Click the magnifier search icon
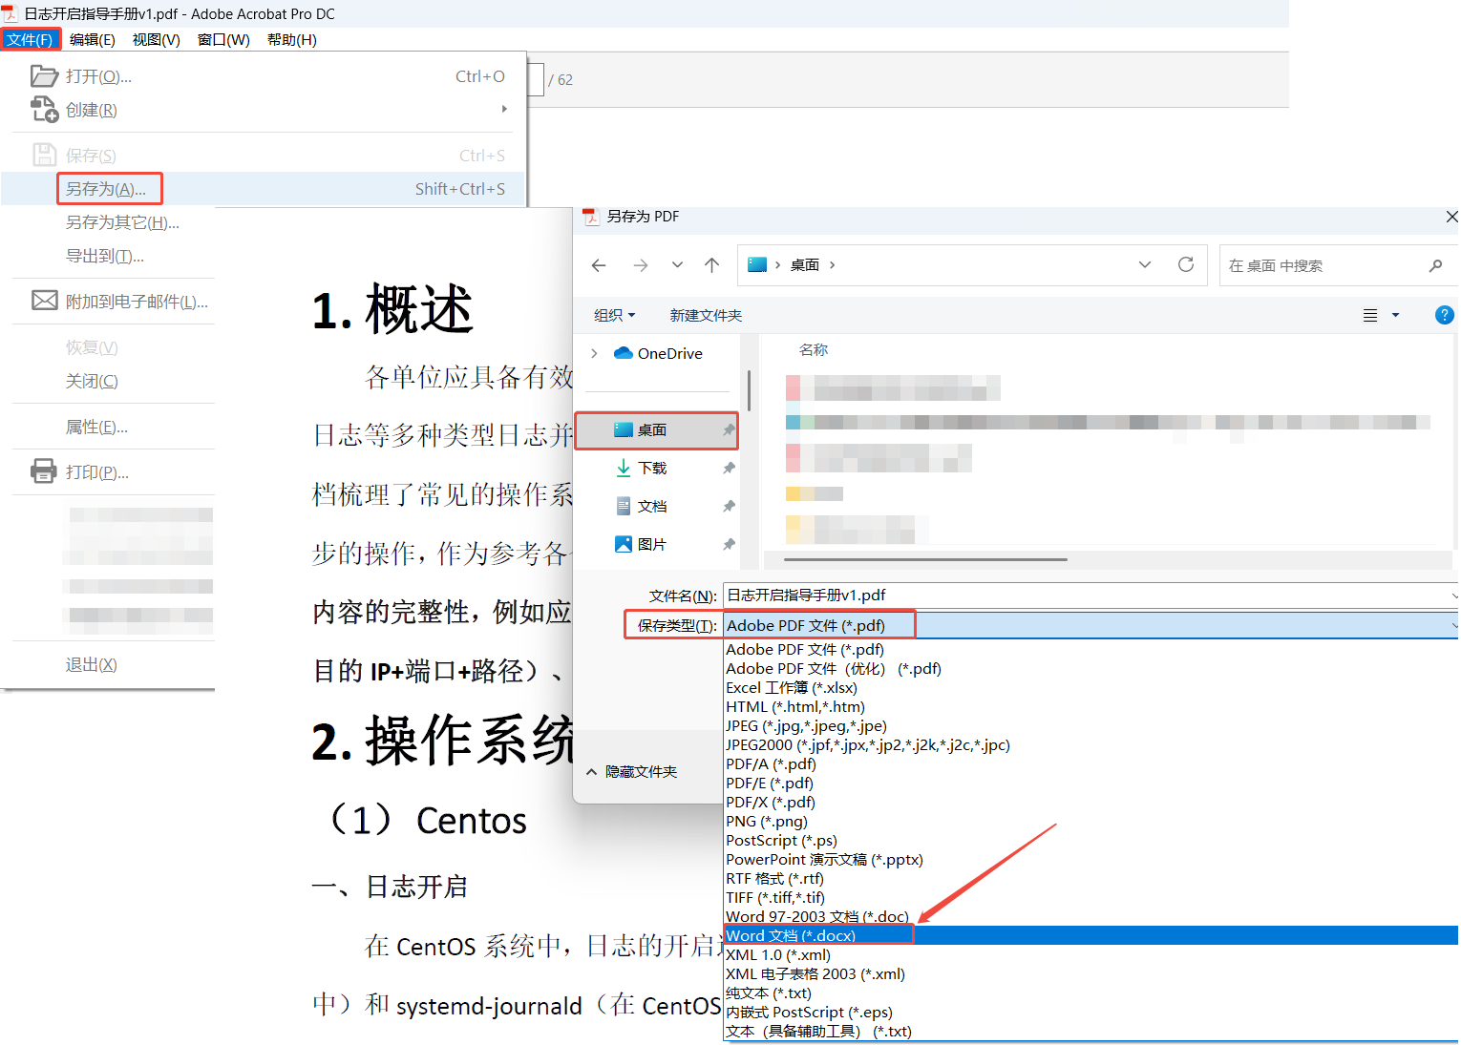The image size is (1461, 1045). 1435,265
